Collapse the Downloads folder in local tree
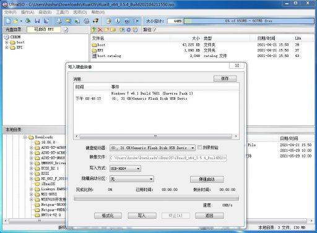 click(x=25, y=137)
